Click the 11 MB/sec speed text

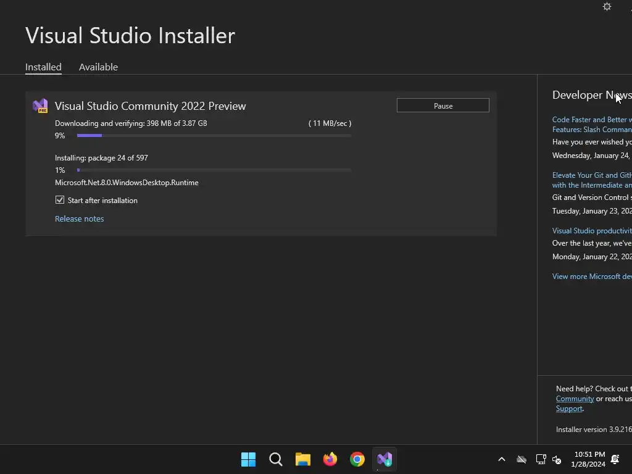(330, 123)
